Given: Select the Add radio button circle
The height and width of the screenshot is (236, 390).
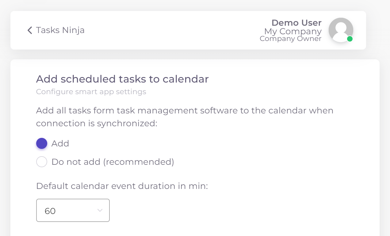Looking at the screenshot, I should (x=42, y=143).
